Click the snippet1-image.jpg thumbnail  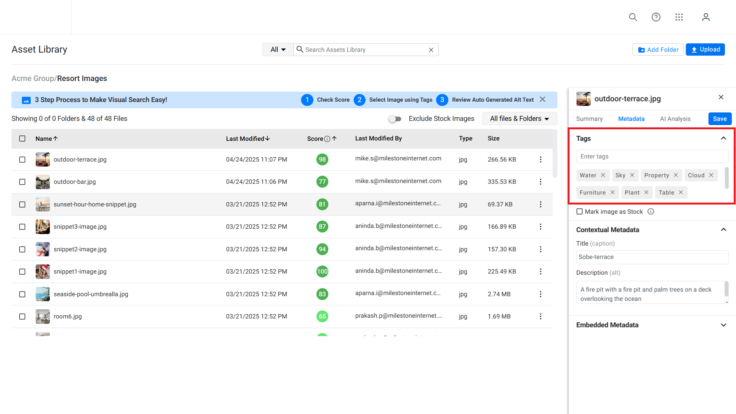point(43,272)
